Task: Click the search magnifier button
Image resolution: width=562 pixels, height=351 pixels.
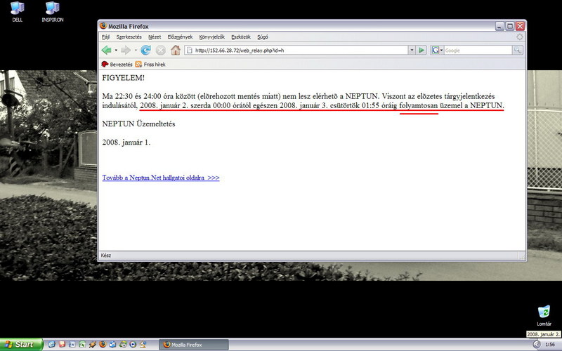Action: tap(517, 50)
